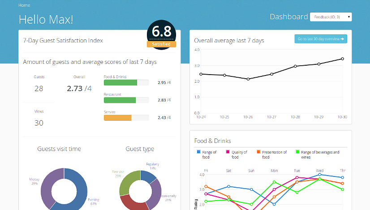370x210 pixels.
Task: Click the Restaurant score progress bar
Action: pos(119,100)
